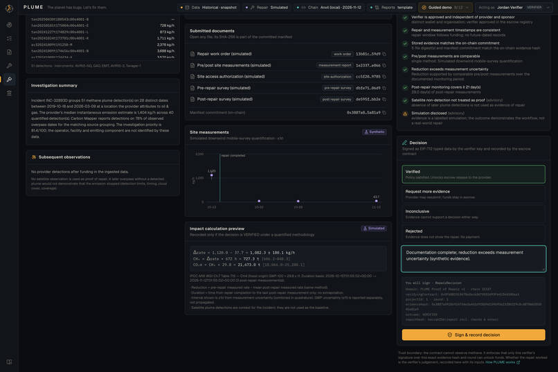Open the Acting as Jordan Verifier dropdown
The image size is (558, 372).
pyautogui.click(x=515, y=8)
